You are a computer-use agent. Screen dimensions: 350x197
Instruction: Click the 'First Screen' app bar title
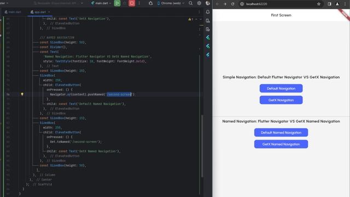[281, 15]
